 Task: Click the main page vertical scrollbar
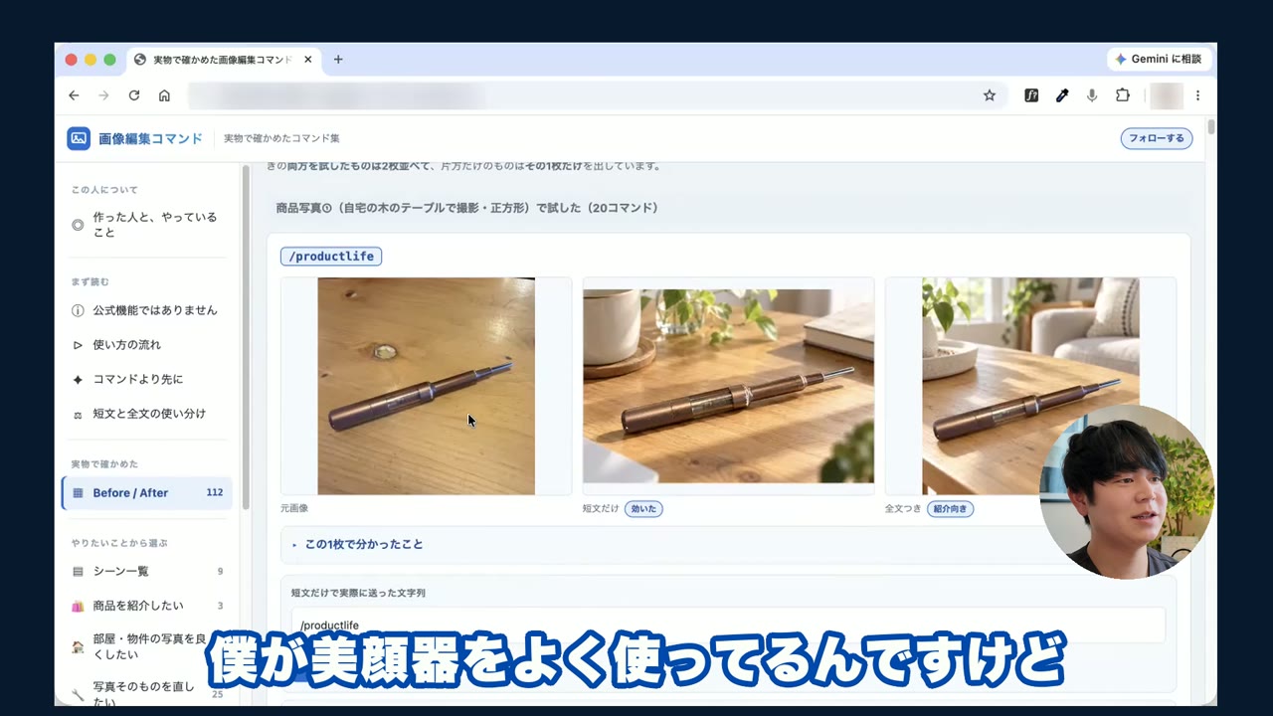(x=1210, y=127)
